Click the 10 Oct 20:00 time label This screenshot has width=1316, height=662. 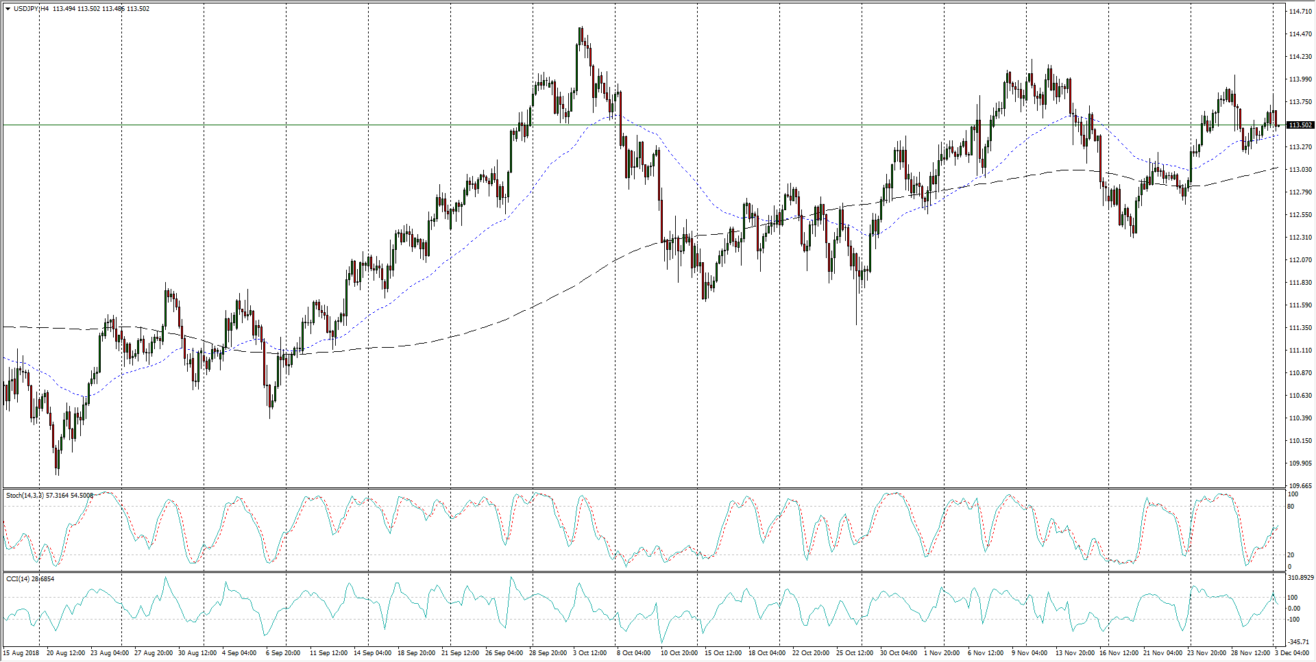pyautogui.click(x=679, y=653)
